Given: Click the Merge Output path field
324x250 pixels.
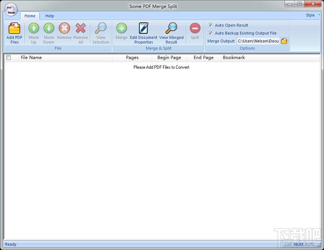Looking at the screenshot, I should pyautogui.click(x=258, y=41).
